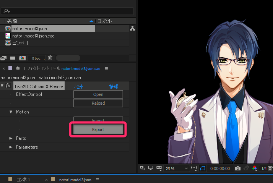The width and height of the screenshot is (273, 183).
Task: Open the 25 % magnification dropdown
Action: [177, 168]
